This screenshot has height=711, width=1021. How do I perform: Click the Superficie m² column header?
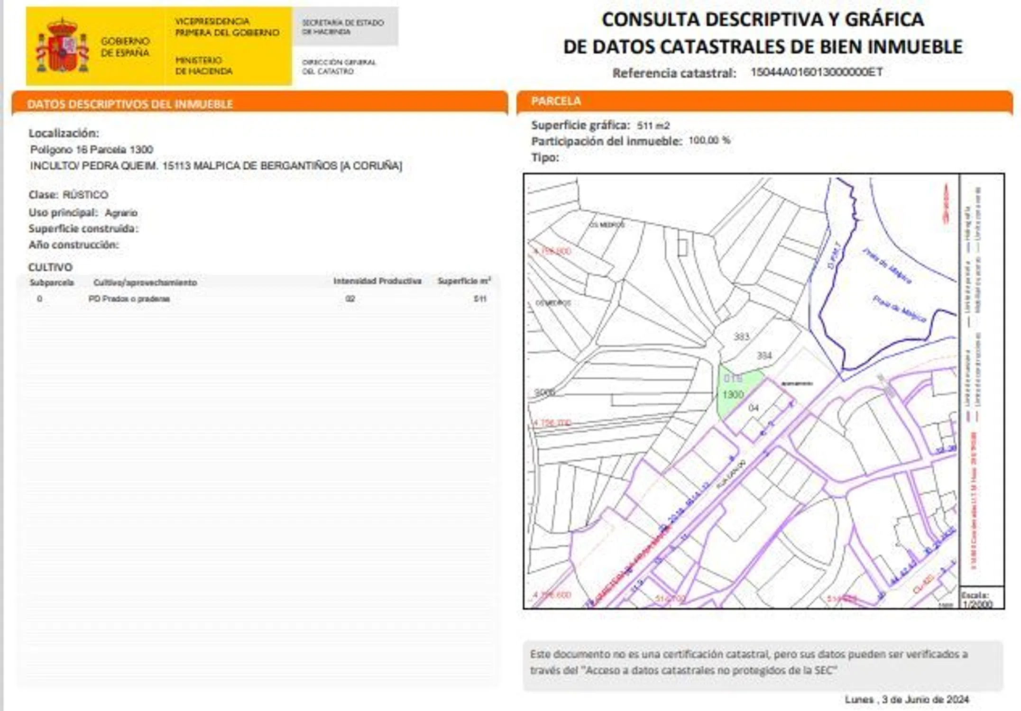pyautogui.click(x=463, y=281)
